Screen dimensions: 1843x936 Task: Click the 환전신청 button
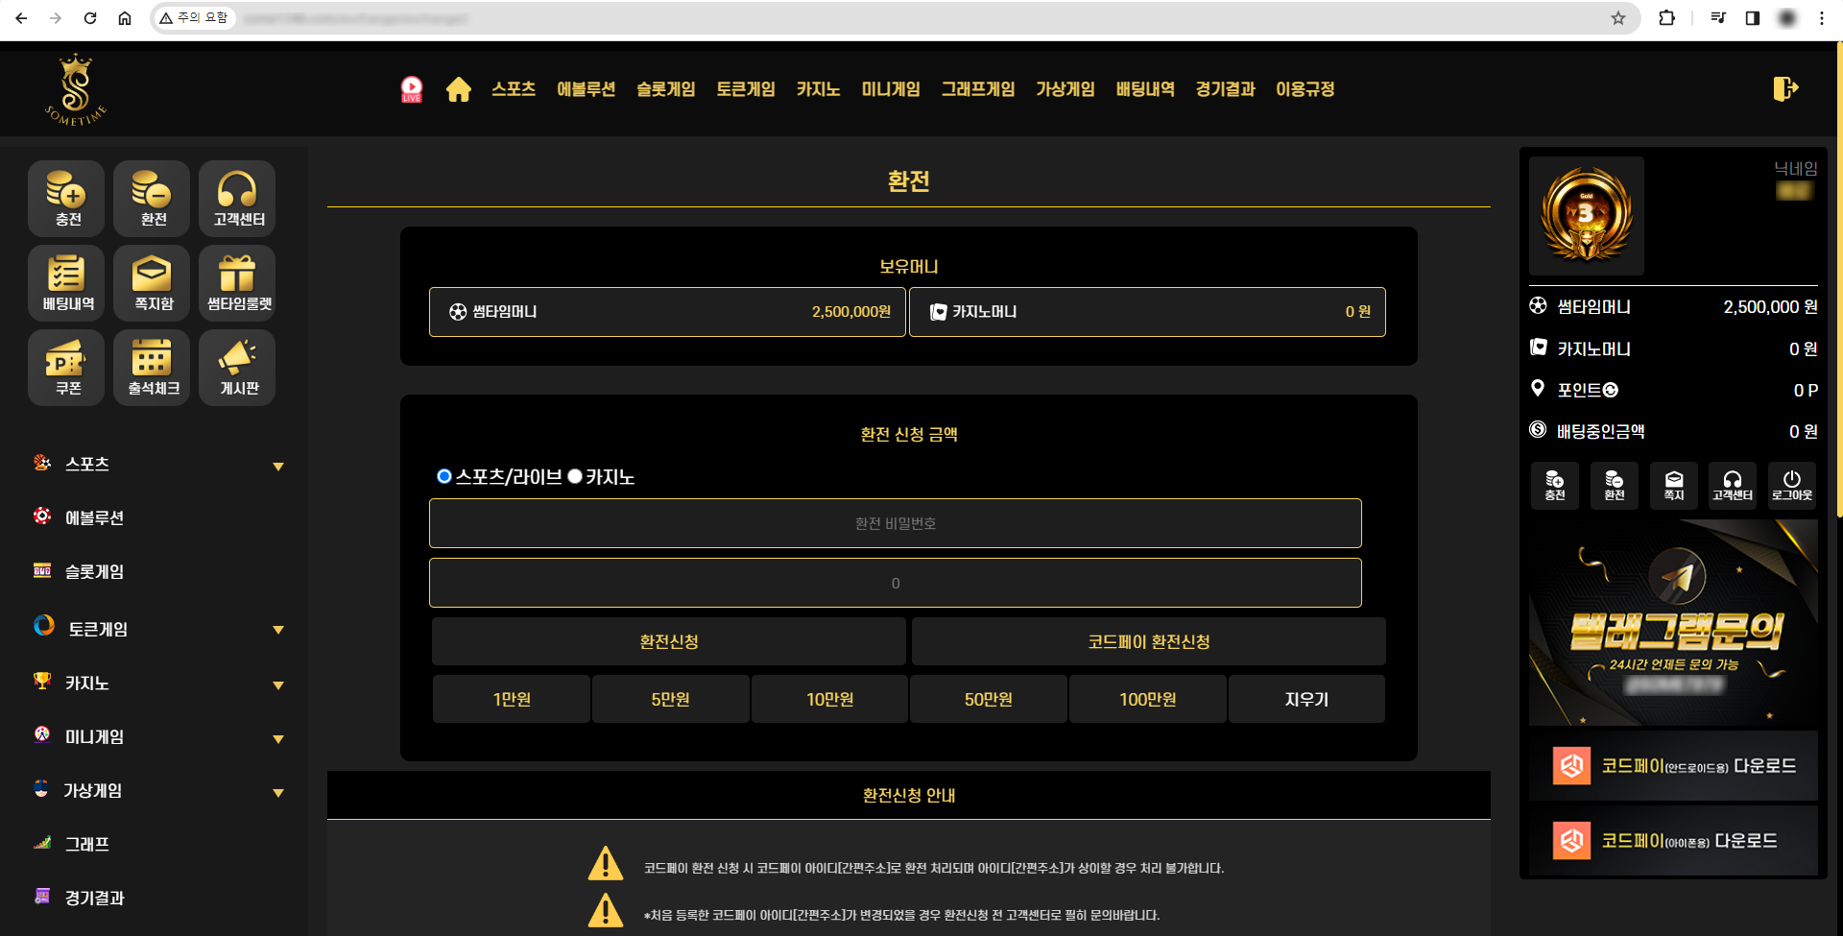(669, 641)
